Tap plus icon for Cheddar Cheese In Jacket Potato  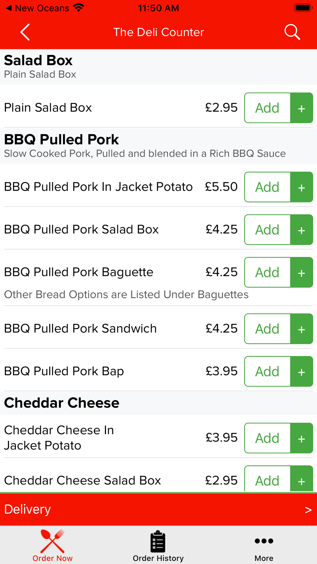point(301,438)
